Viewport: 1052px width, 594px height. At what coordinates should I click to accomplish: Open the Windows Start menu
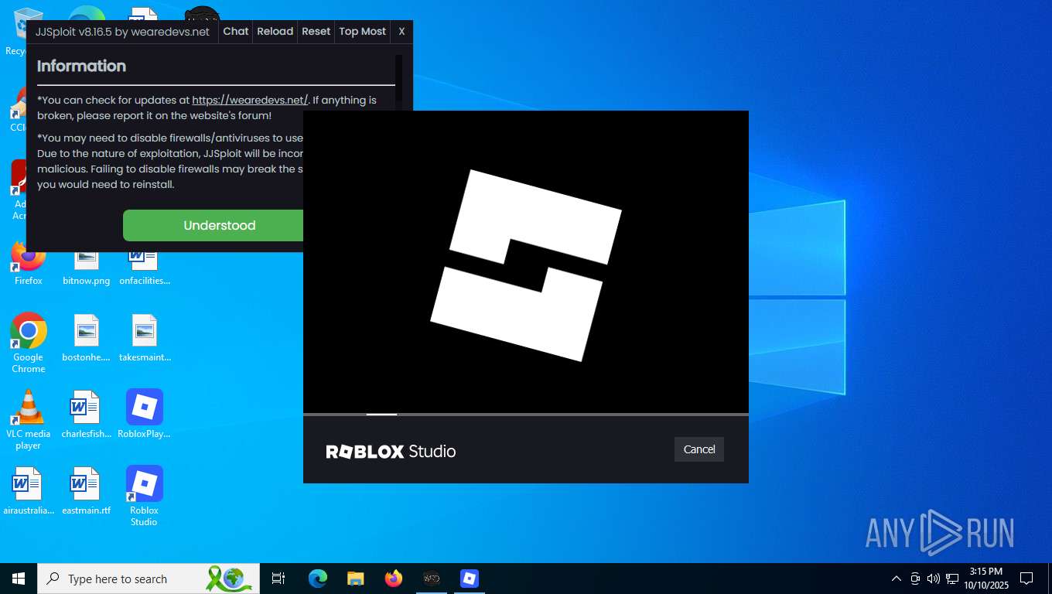(x=19, y=579)
